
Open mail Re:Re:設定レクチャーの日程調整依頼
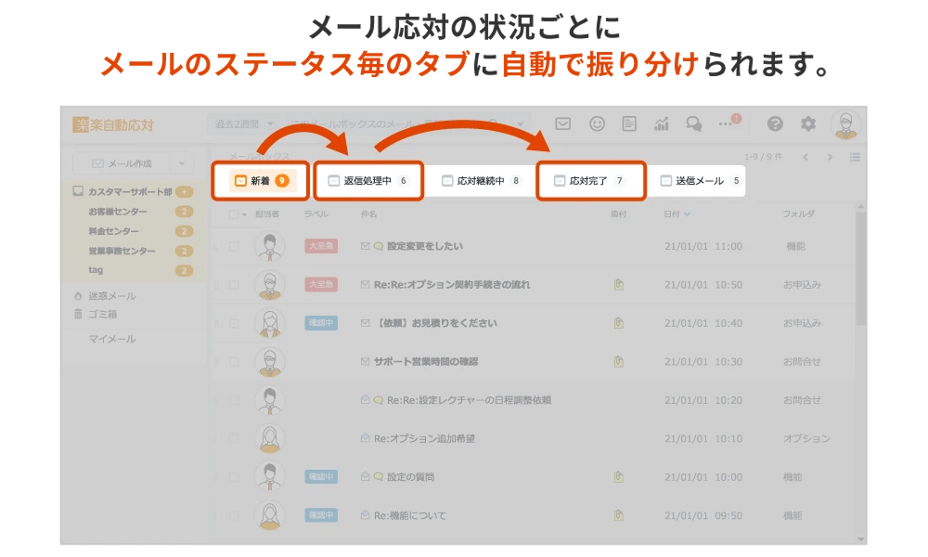(x=469, y=400)
